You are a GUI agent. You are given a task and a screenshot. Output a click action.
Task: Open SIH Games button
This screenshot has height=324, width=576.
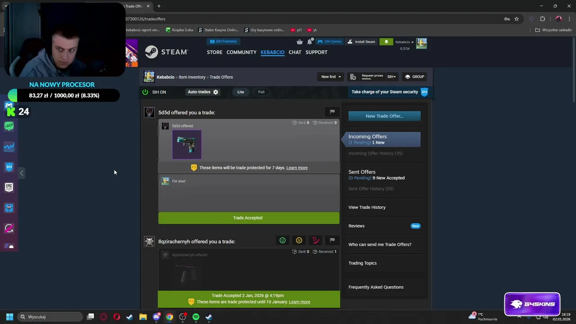tap(330, 41)
